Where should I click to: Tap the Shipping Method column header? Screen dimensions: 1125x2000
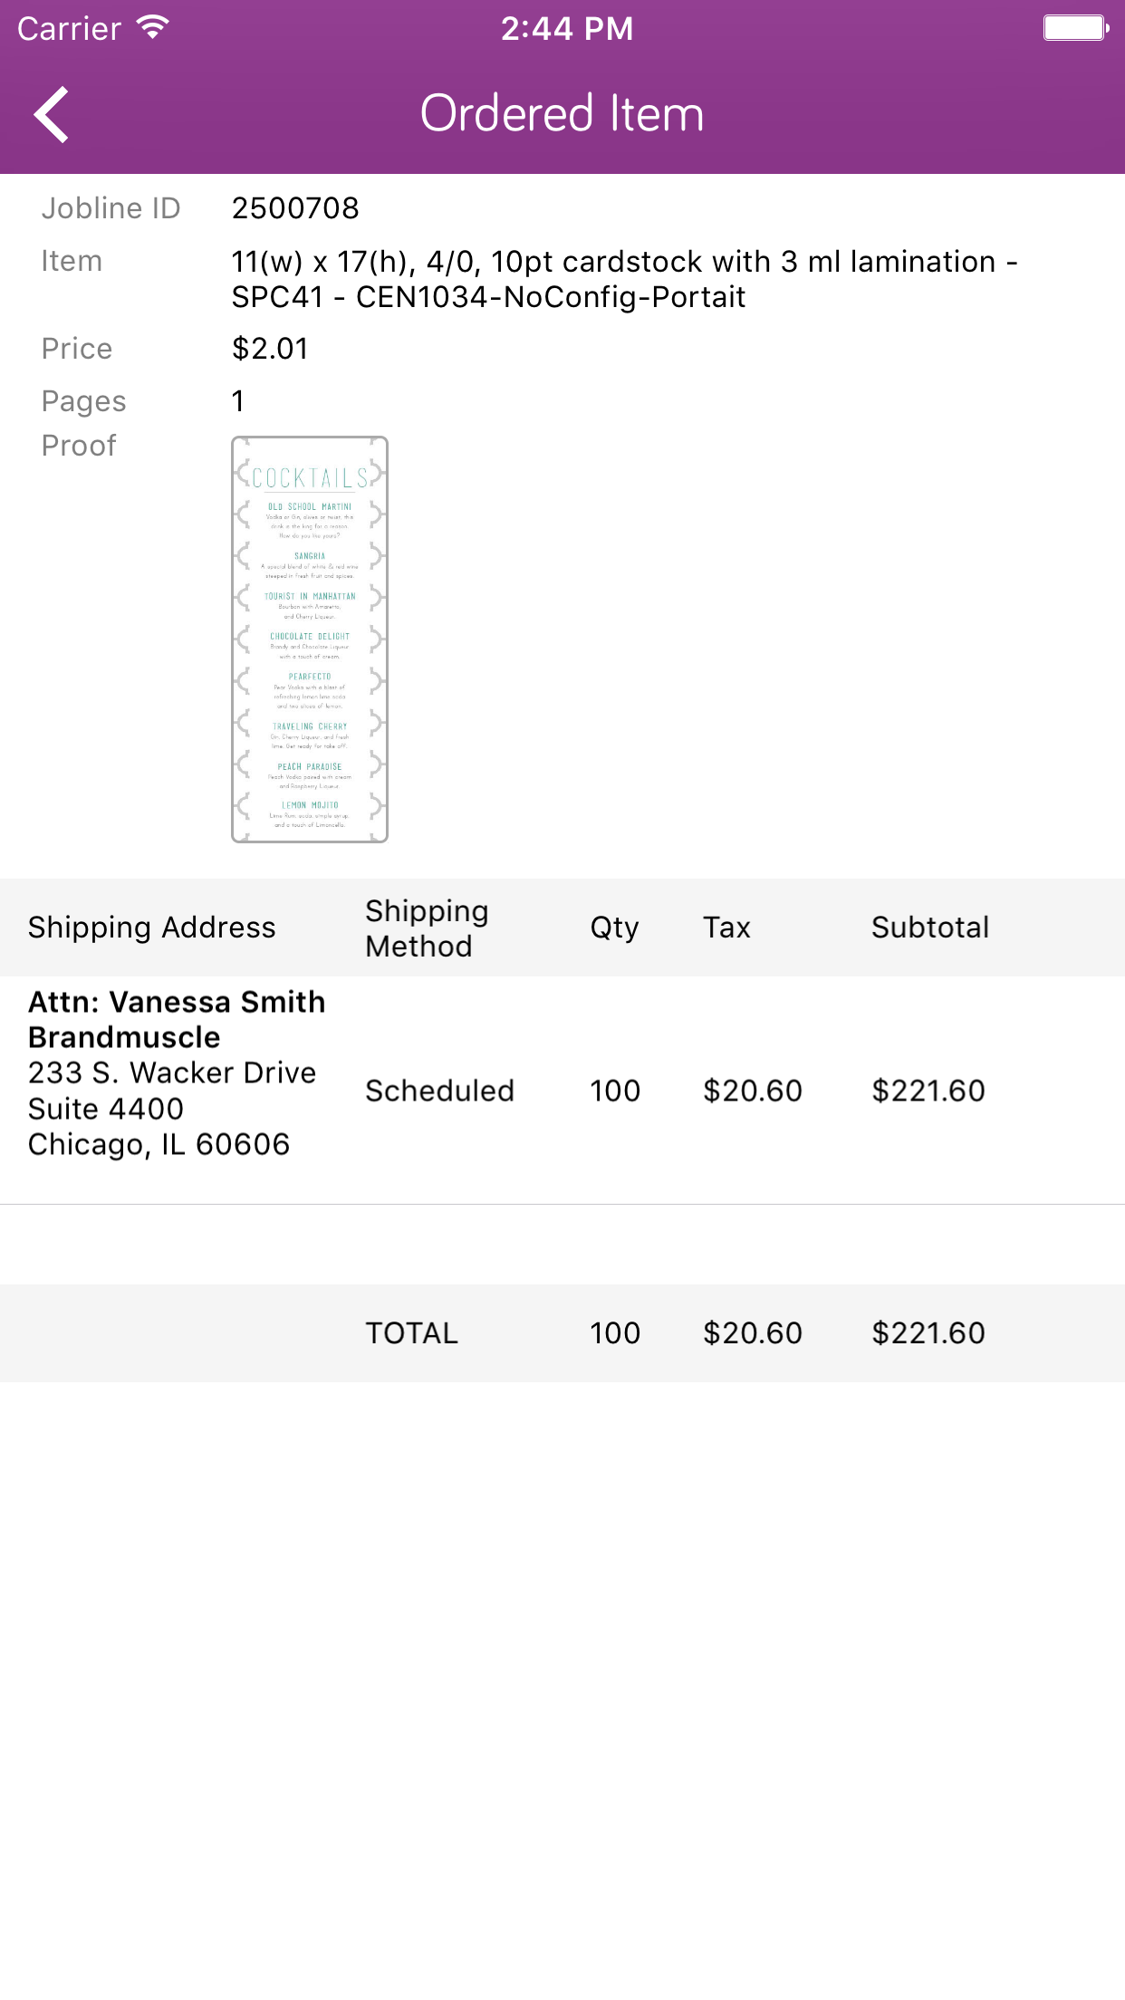pos(427,928)
